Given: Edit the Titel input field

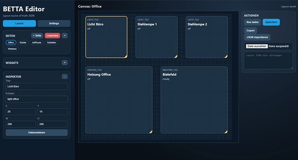Looking at the screenshot, I should pyautogui.click(x=36, y=86).
